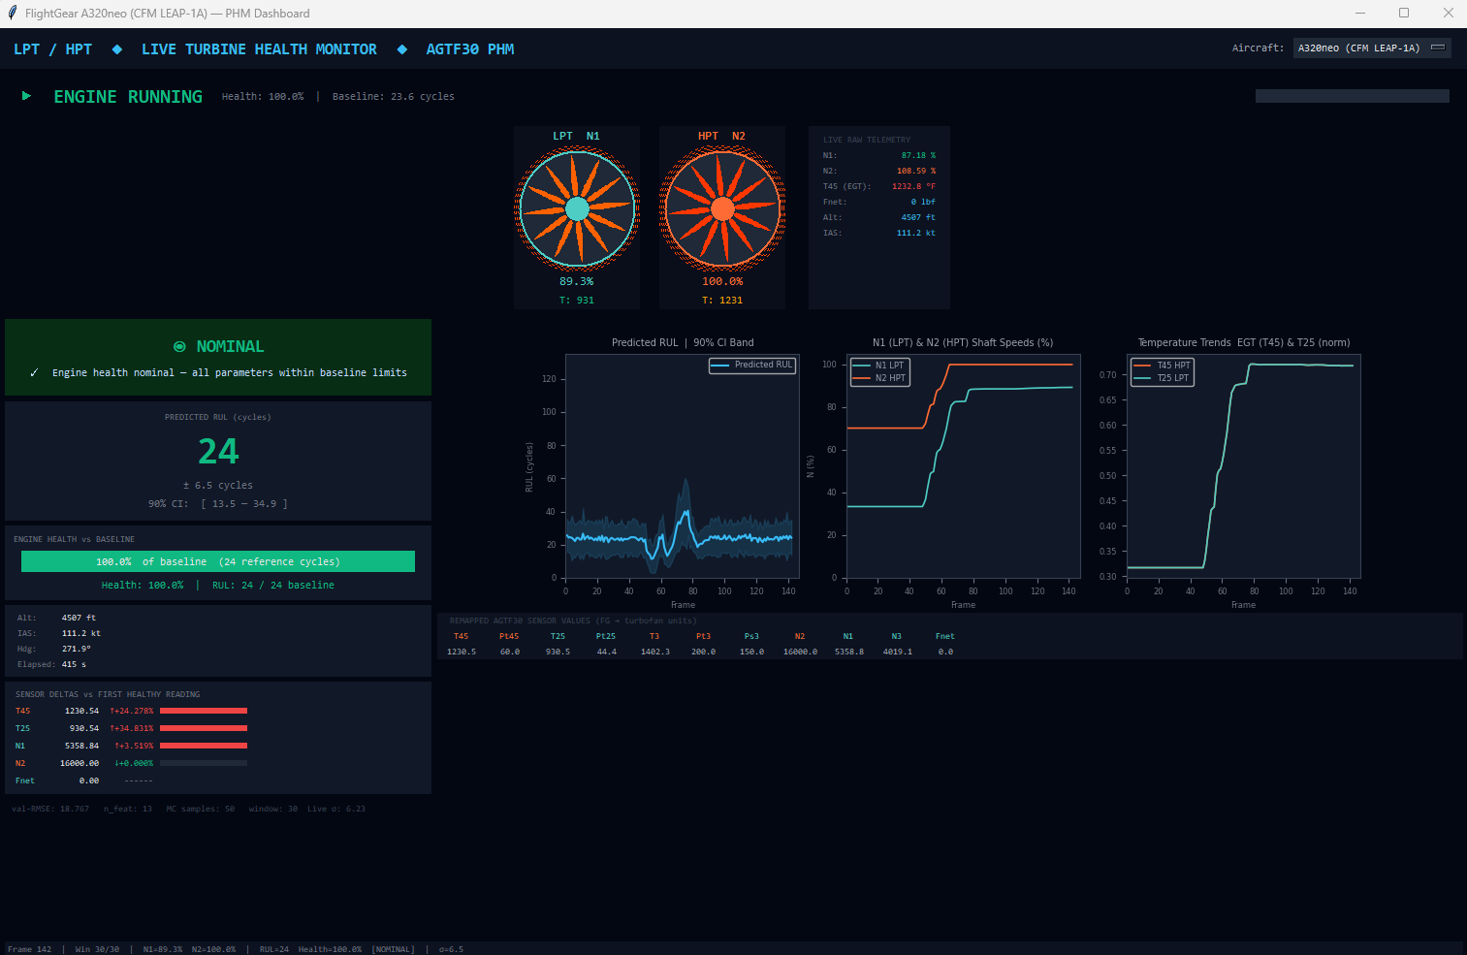
Task: Click the Pt45 remapped sensor column header
Action: (x=509, y=636)
